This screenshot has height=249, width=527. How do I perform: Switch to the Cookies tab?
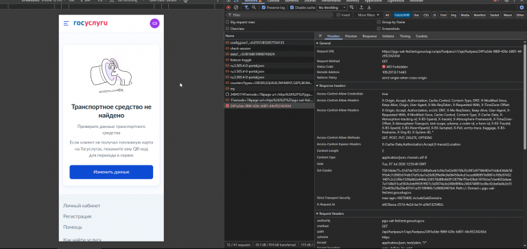(x=421, y=36)
